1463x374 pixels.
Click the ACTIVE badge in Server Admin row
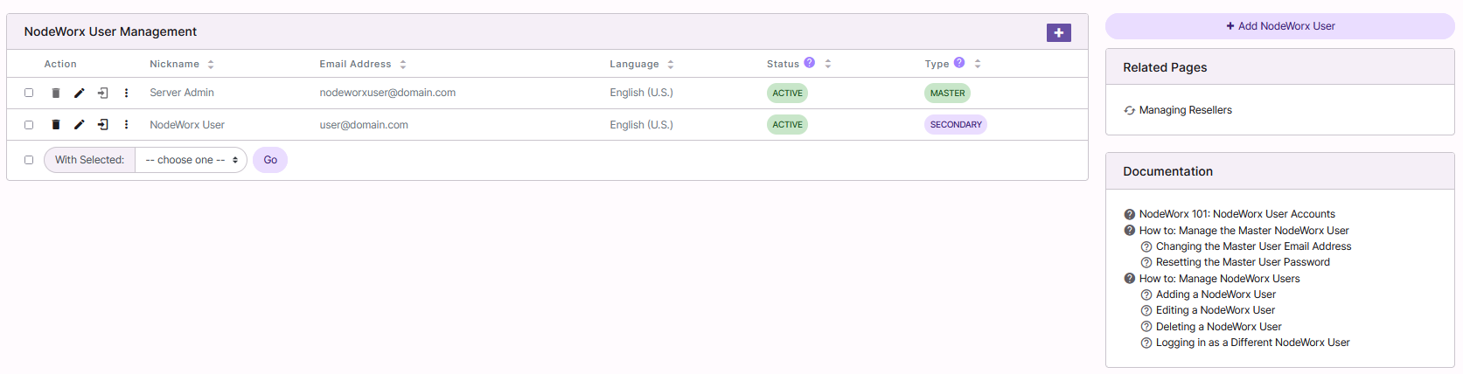coord(787,93)
